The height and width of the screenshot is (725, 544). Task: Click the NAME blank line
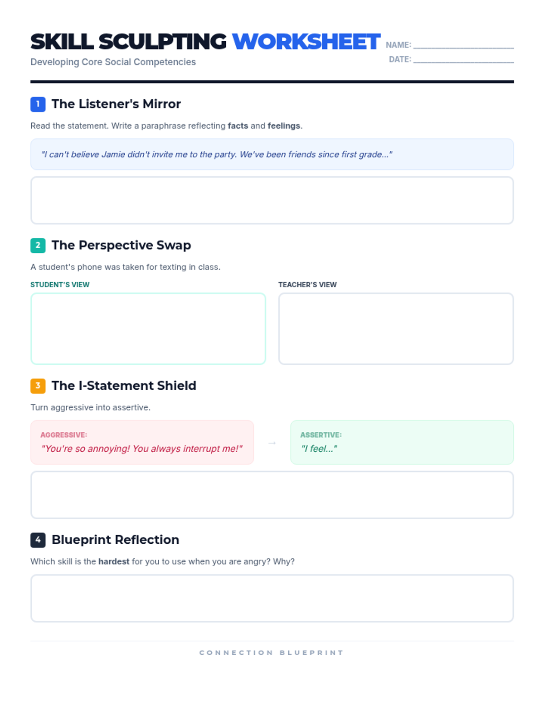click(x=463, y=45)
